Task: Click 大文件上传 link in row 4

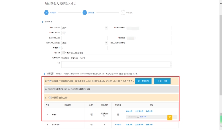Action: [139, 125]
